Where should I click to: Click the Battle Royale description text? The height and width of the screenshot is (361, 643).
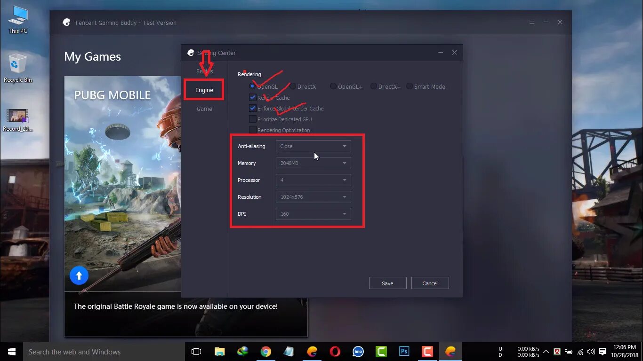(176, 306)
